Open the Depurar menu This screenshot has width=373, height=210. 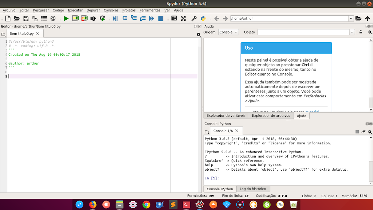pos(93,10)
